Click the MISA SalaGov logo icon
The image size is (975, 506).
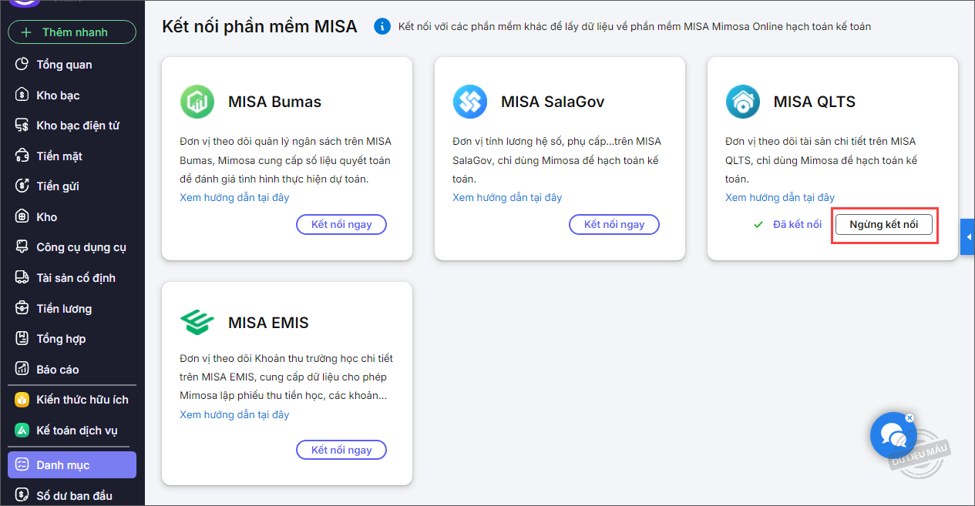[469, 102]
